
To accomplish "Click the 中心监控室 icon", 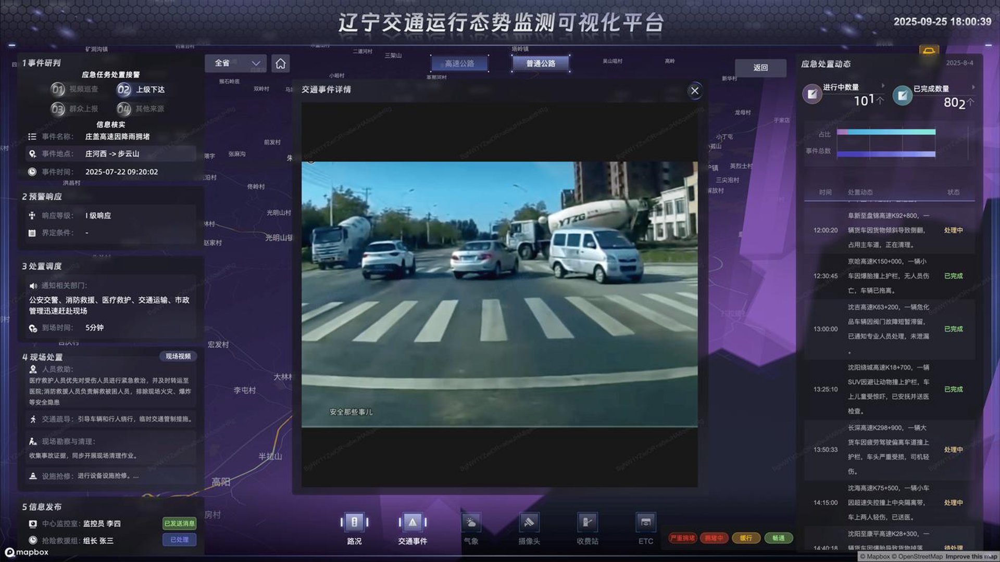I will coord(33,523).
